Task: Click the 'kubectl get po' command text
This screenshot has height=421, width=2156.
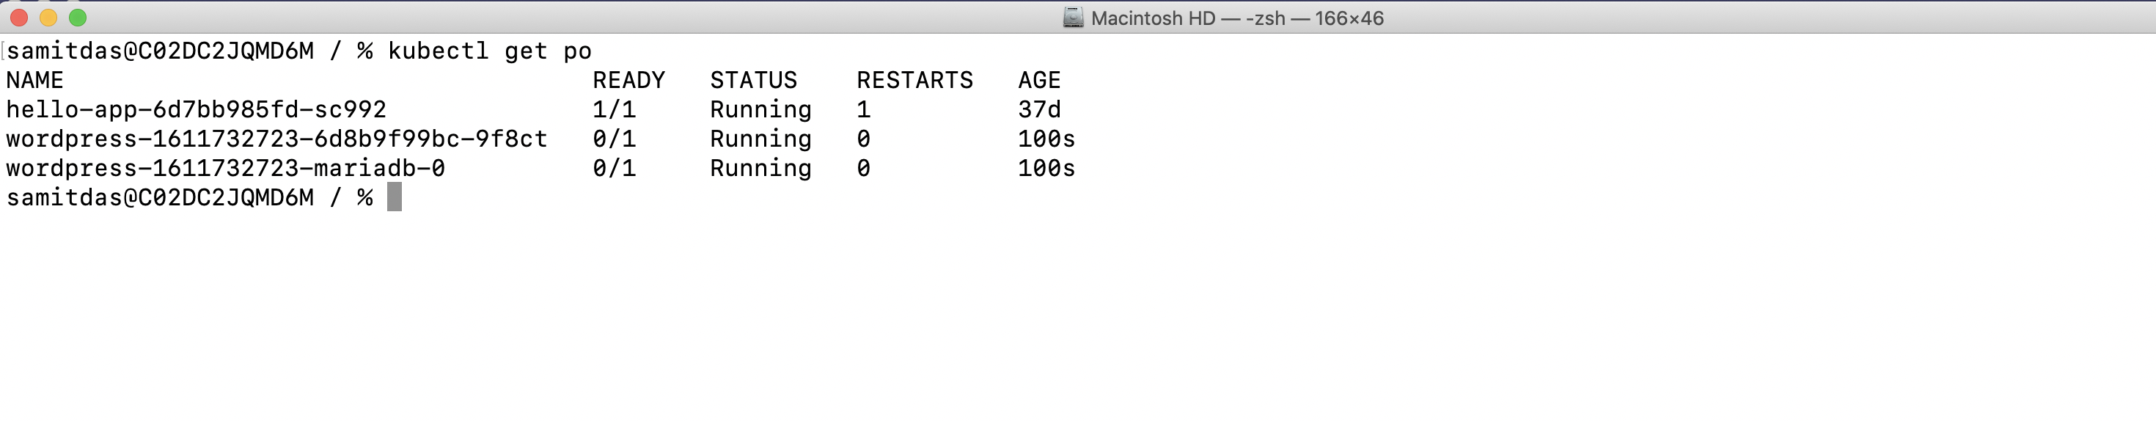Action: (x=490, y=51)
